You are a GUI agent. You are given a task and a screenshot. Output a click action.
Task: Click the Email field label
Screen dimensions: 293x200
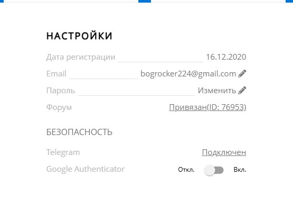tap(56, 74)
